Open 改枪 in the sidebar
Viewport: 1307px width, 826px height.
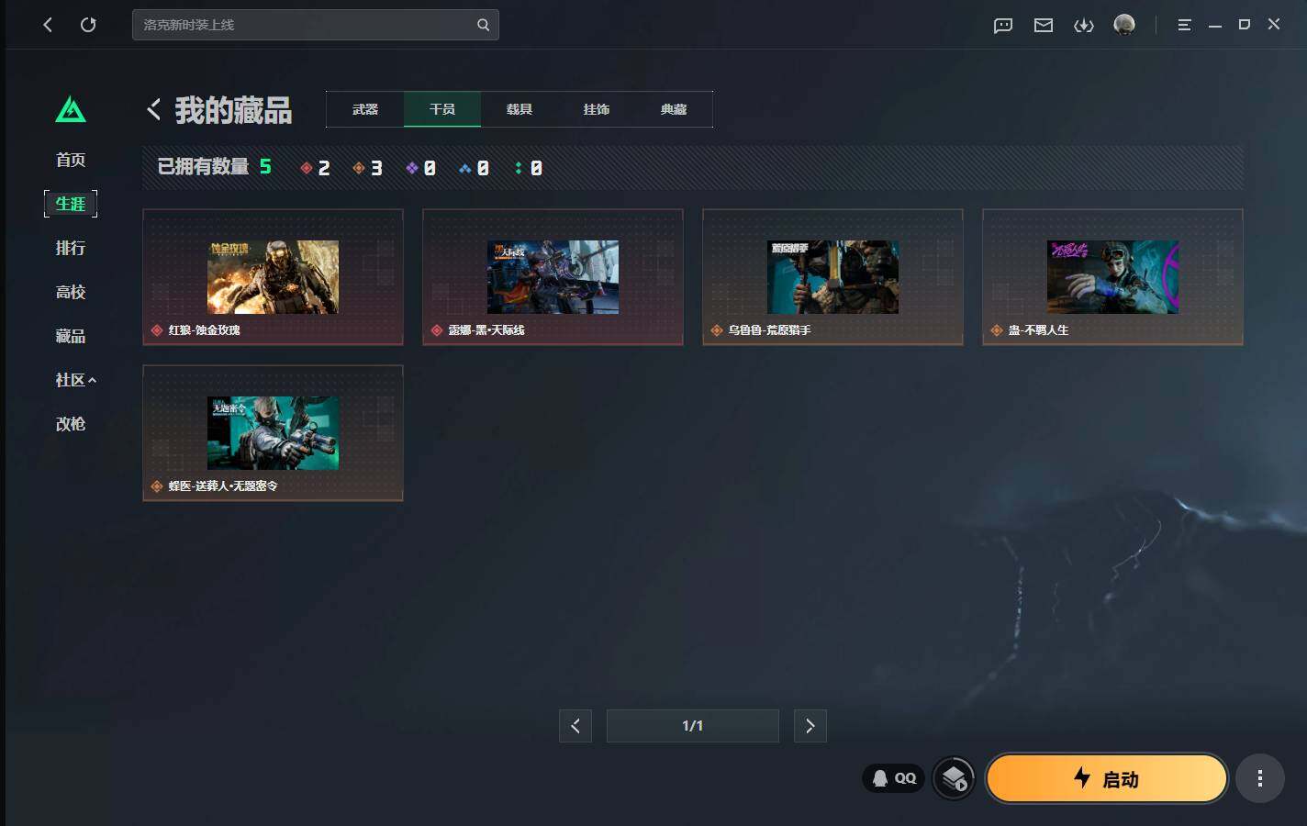[71, 424]
